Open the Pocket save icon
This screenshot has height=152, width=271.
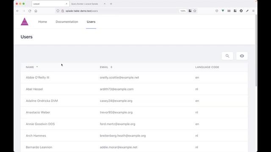click(x=217, y=11)
